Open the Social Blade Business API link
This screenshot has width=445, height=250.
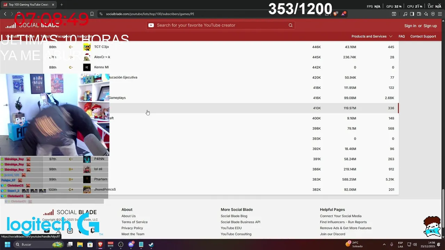pos(241,222)
